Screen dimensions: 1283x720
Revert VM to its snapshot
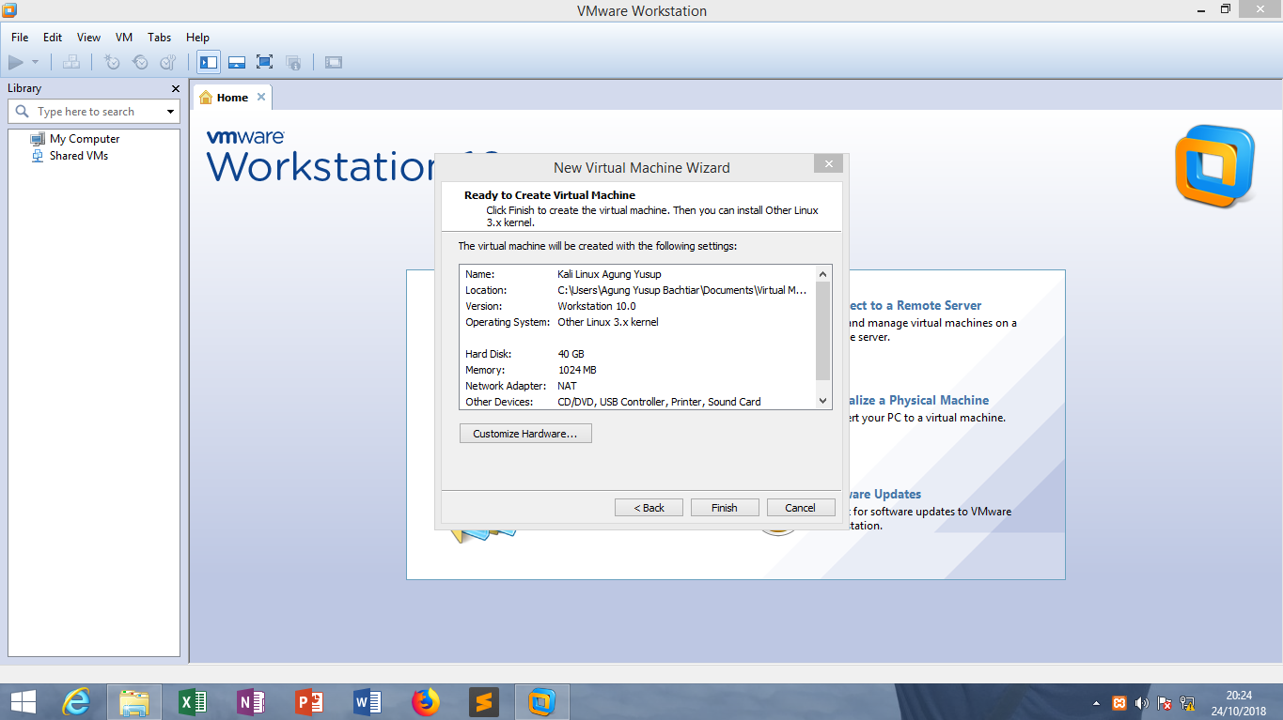click(140, 62)
